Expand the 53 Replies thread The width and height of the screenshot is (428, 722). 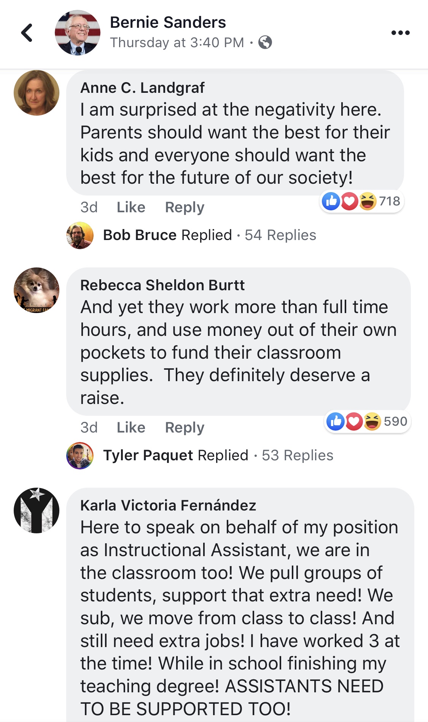click(x=297, y=455)
